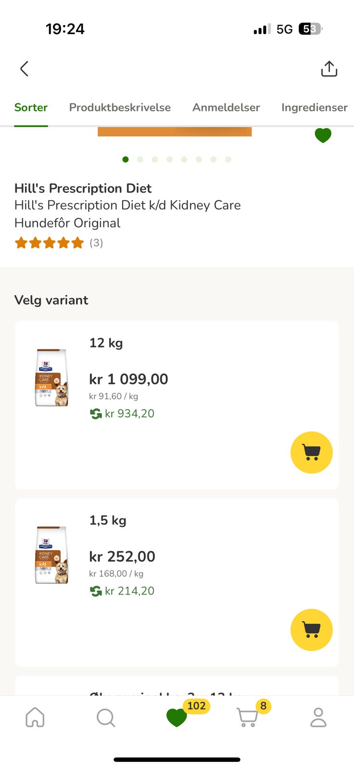The image size is (354, 769).
Task: Select the last image carousel dot
Action: point(228,160)
